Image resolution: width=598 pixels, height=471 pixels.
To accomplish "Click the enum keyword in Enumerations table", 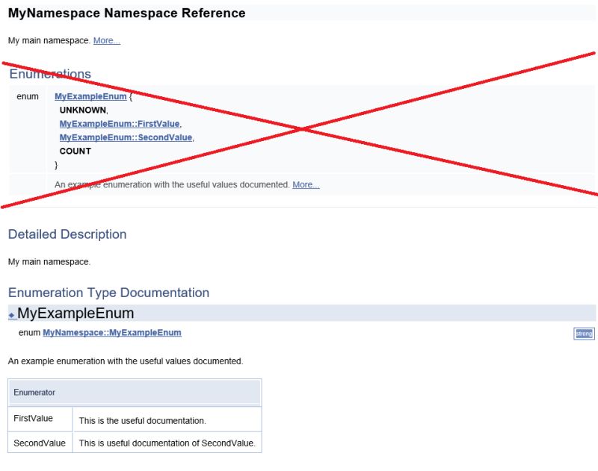I will click(x=27, y=96).
